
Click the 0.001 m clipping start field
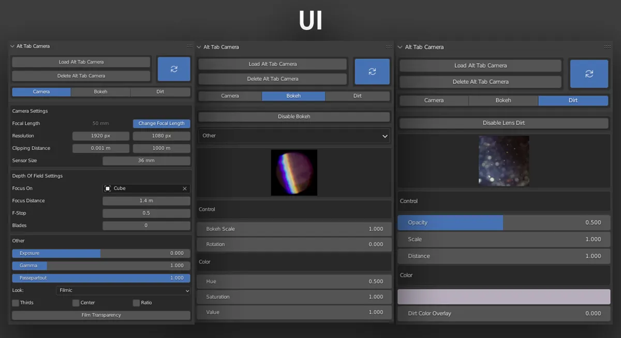101,148
